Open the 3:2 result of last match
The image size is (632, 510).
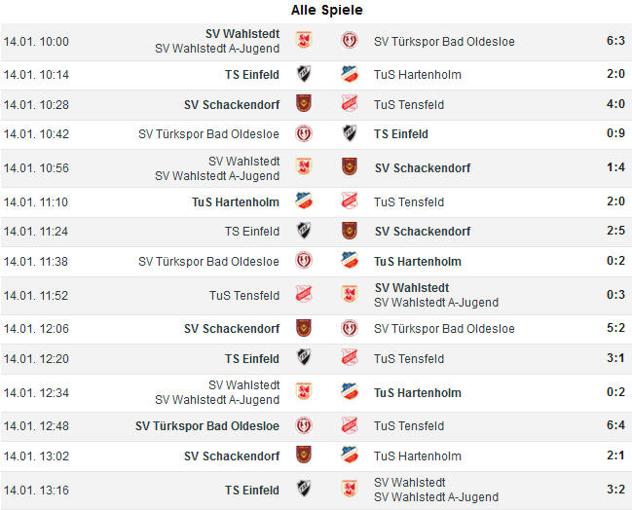tap(615, 489)
